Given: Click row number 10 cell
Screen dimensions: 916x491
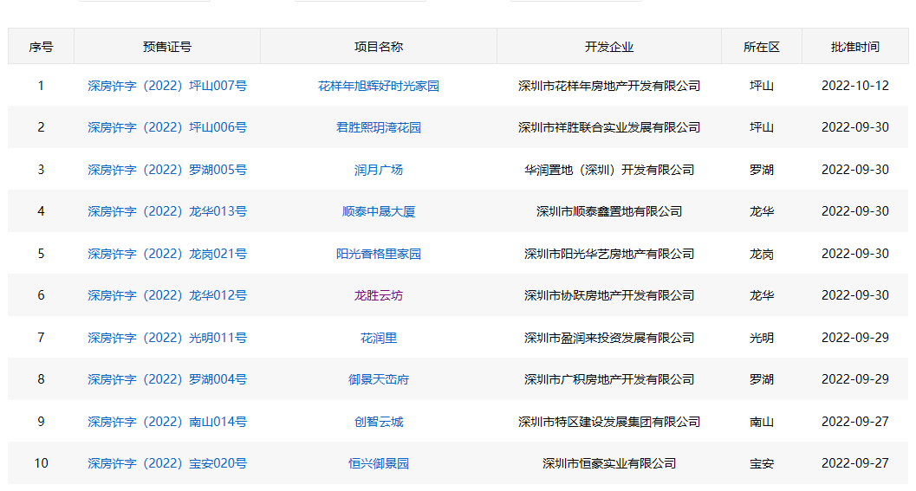Looking at the screenshot, I should click(x=41, y=463).
